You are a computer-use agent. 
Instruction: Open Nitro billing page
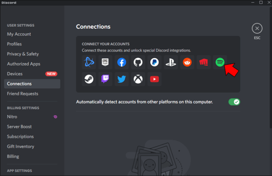tap(32, 117)
